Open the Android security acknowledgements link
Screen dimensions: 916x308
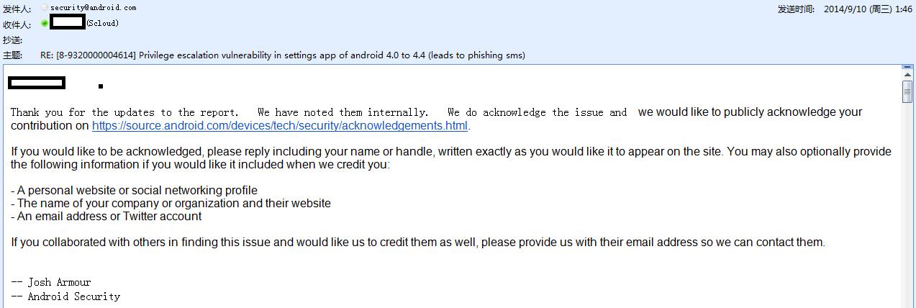coord(280,126)
